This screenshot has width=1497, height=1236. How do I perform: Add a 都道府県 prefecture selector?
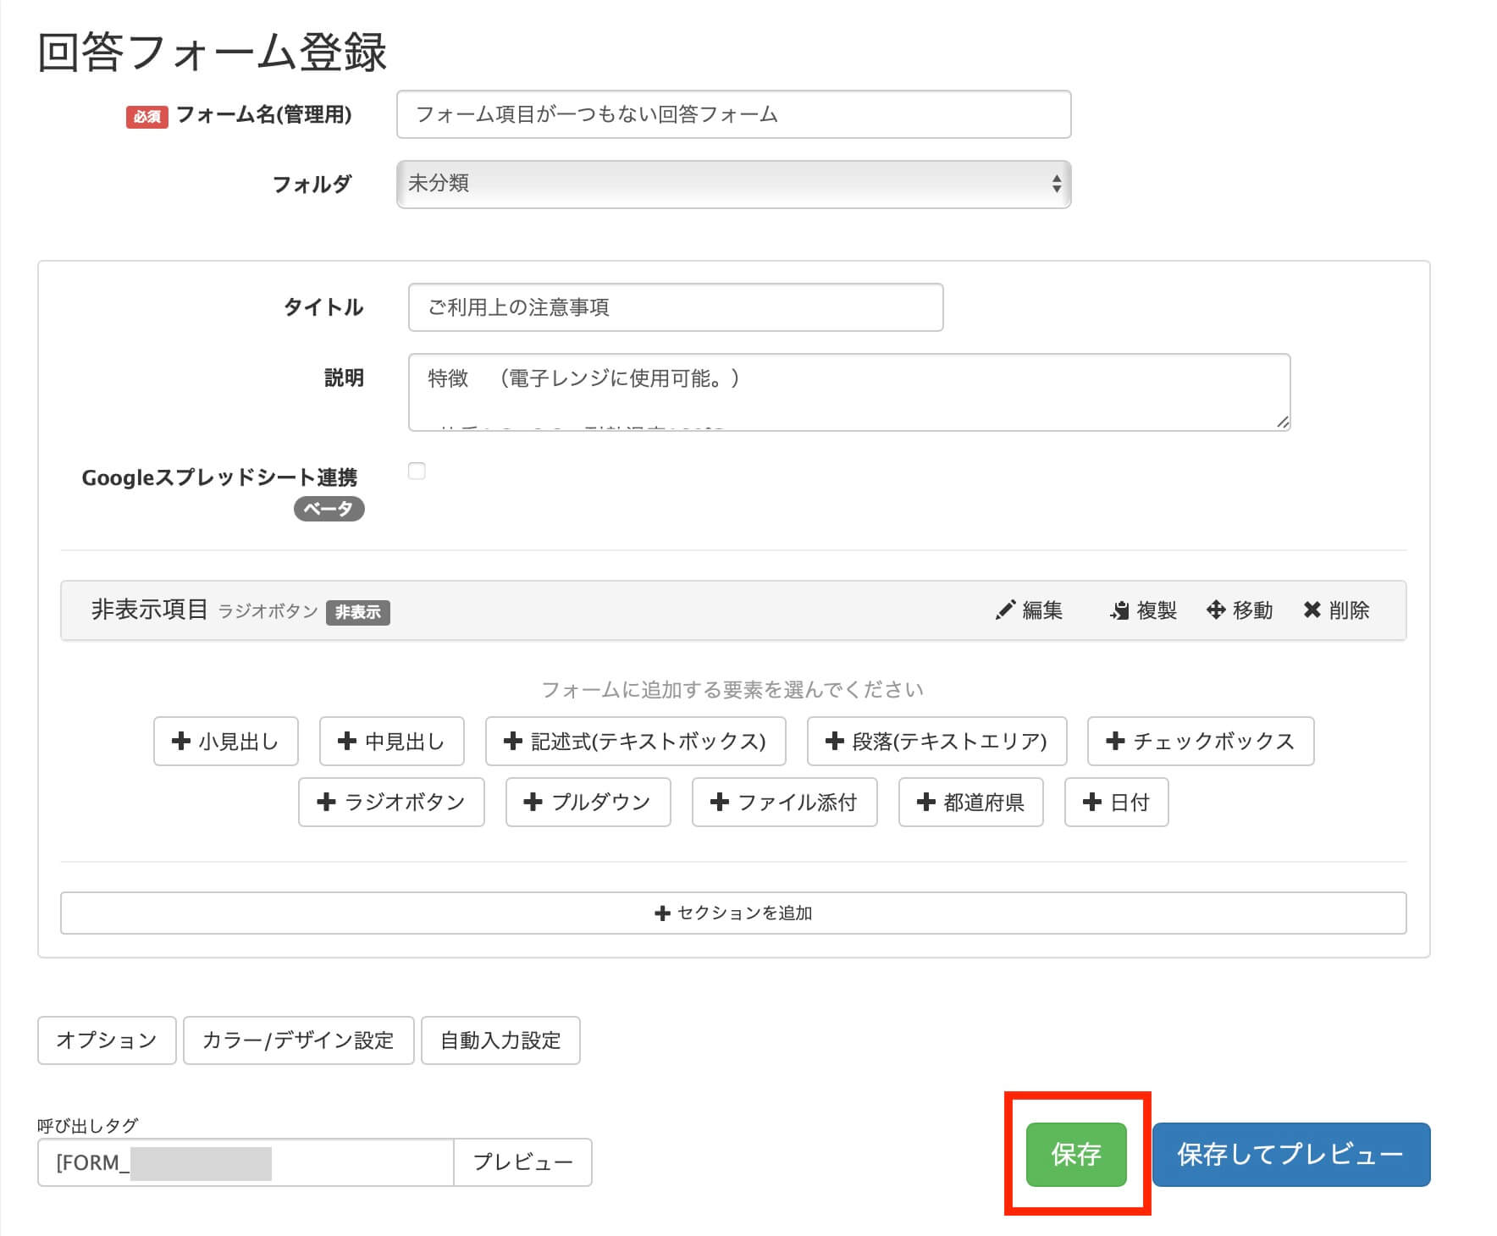(x=970, y=802)
